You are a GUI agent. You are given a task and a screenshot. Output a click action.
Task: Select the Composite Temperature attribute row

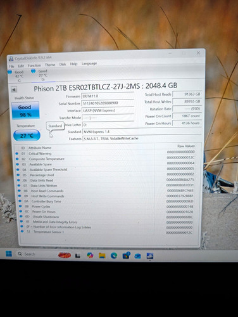coord(106,158)
